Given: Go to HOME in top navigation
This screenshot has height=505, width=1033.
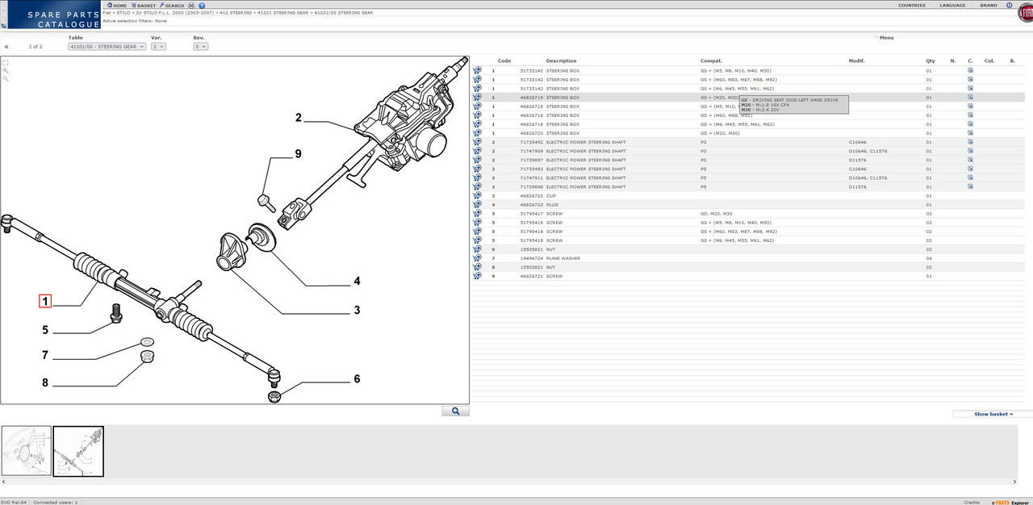Looking at the screenshot, I should (x=116, y=5).
